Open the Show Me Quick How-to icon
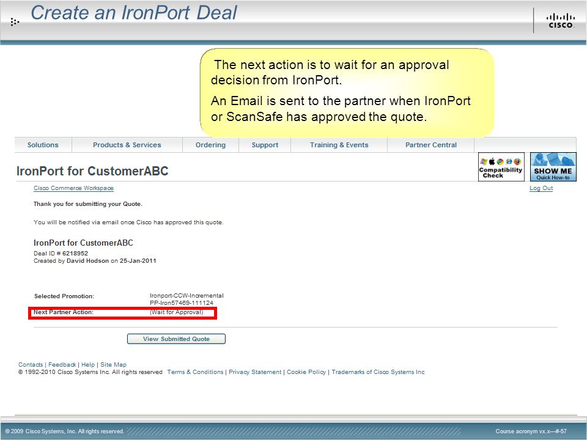The width and height of the screenshot is (587, 440). [x=553, y=167]
